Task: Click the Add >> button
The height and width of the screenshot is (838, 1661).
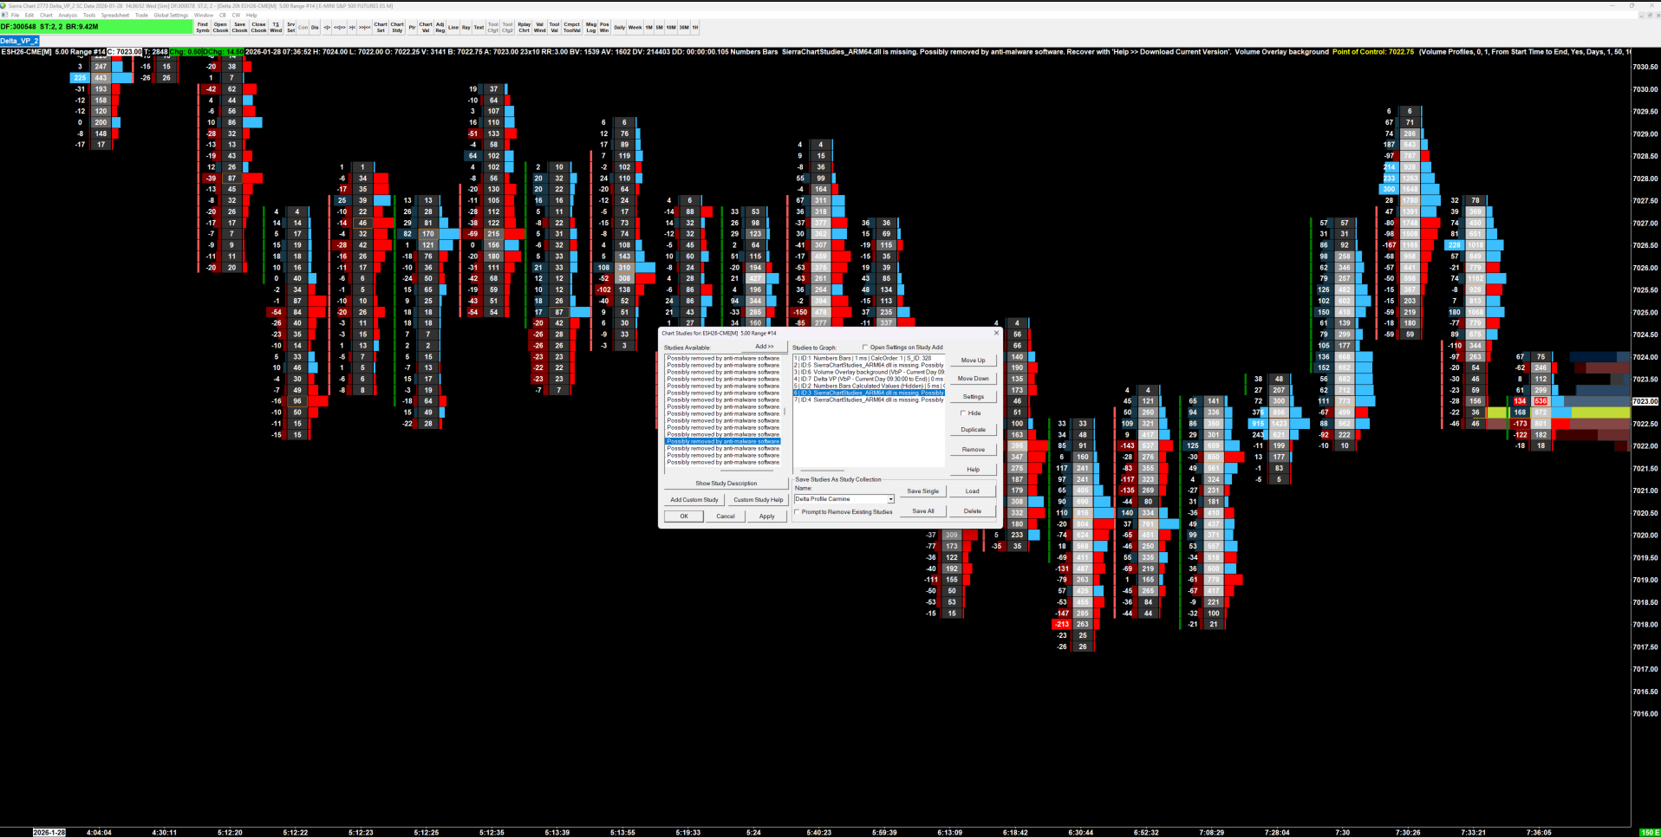Action: pos(764,347)
